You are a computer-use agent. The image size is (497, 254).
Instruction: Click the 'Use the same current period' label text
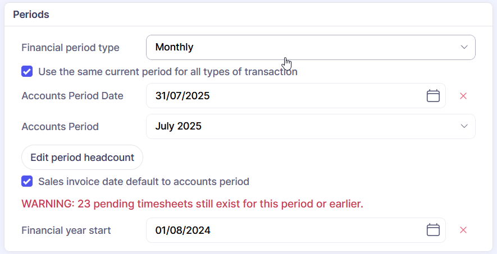click(x=167, y=72)
